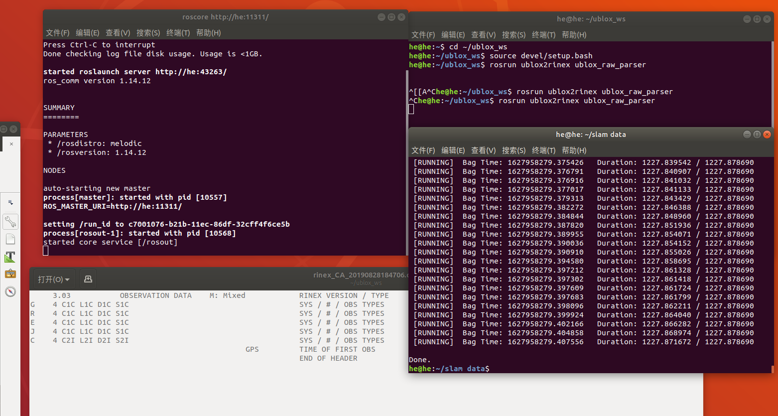Open the 帮助(H) menu in the roscore terminal
Screen dimensions: 778x416
coord(208,33)
